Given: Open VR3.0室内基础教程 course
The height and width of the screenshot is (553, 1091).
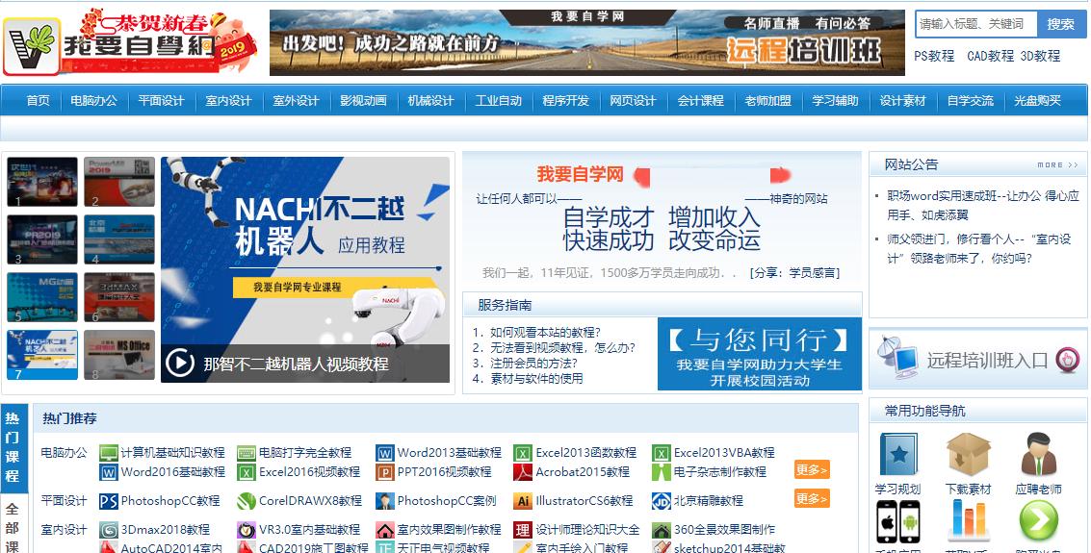Looking at the screenshot, I should 310,530.
